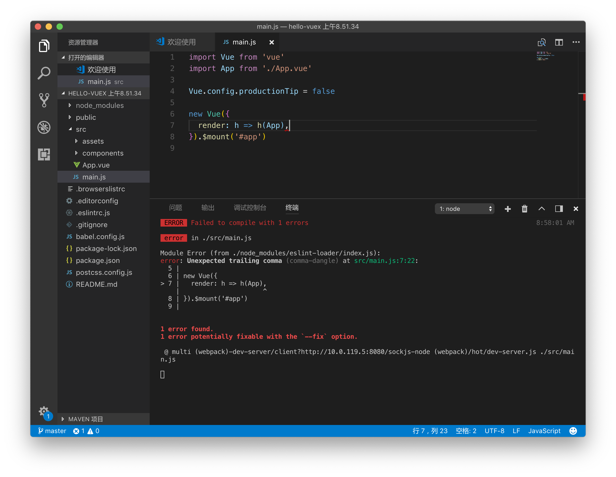The height and width of the screenshot is (477, 616).
Task: Click the red error marker in overview ruler
Action: pyautogui.click(x=584, y=97)
